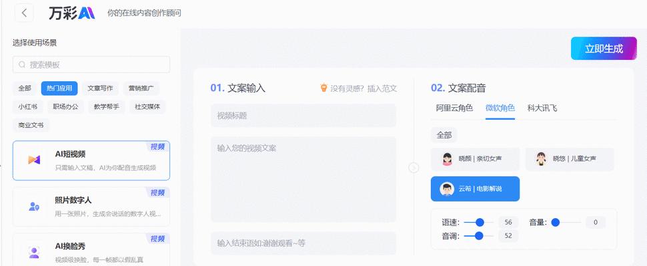
Task: Click the 你的在线内容创作顾问 tagline
Action: [x=144, y=13]
